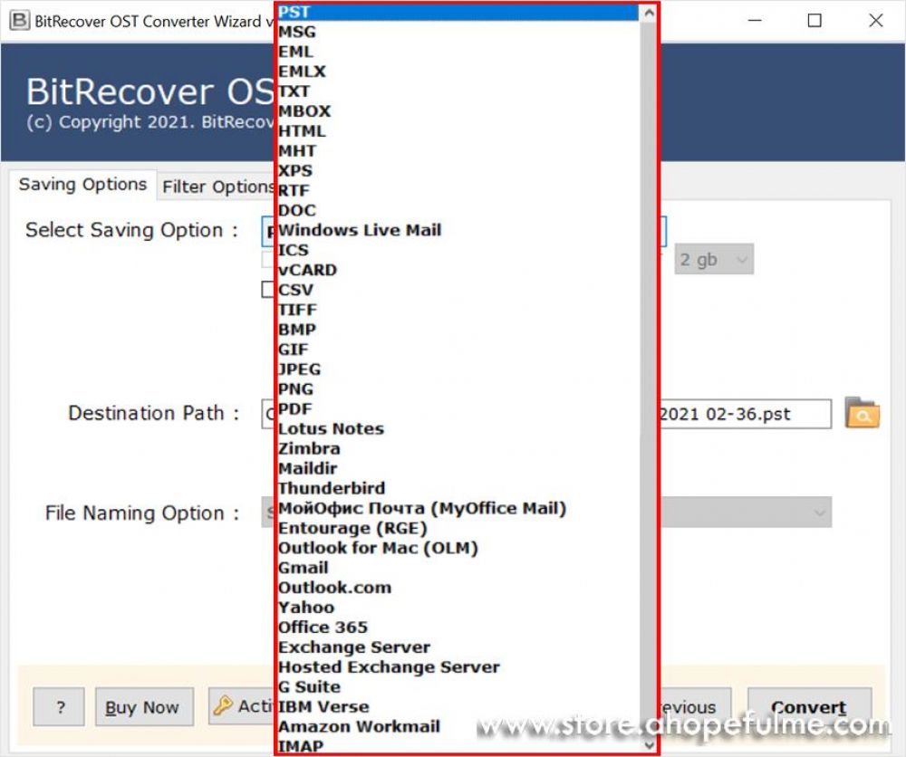
Task: Choose MSG in the format list
Action: point(458,32)
